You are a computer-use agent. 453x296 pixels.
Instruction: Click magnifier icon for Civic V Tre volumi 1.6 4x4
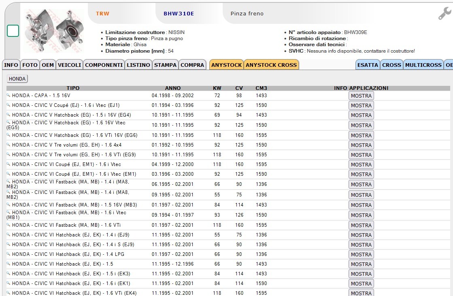[9, 144]
